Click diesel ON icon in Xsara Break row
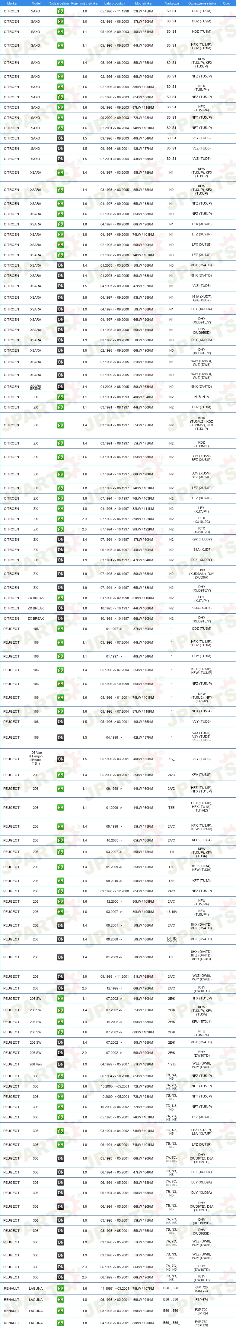The width and height of the screenshot is (236, 1329). (61, 386)
